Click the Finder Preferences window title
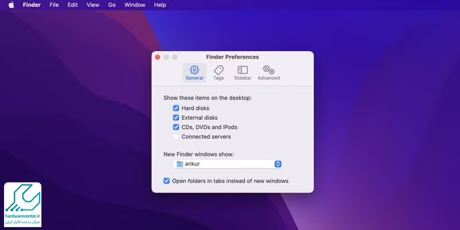 pyautogui.click(x=232, y=57)
